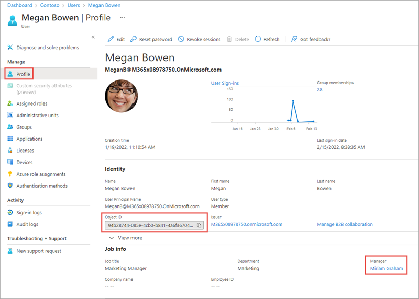The image size is (419, 299).
Task: Copy the Object ID using the copy icon
Action: tap(199, 225)
